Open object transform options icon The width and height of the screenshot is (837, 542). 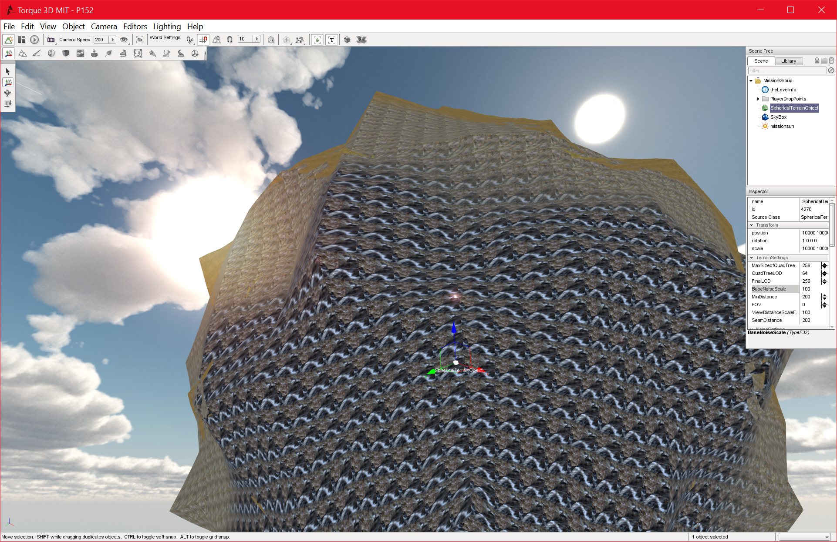(x=300, y=40)
